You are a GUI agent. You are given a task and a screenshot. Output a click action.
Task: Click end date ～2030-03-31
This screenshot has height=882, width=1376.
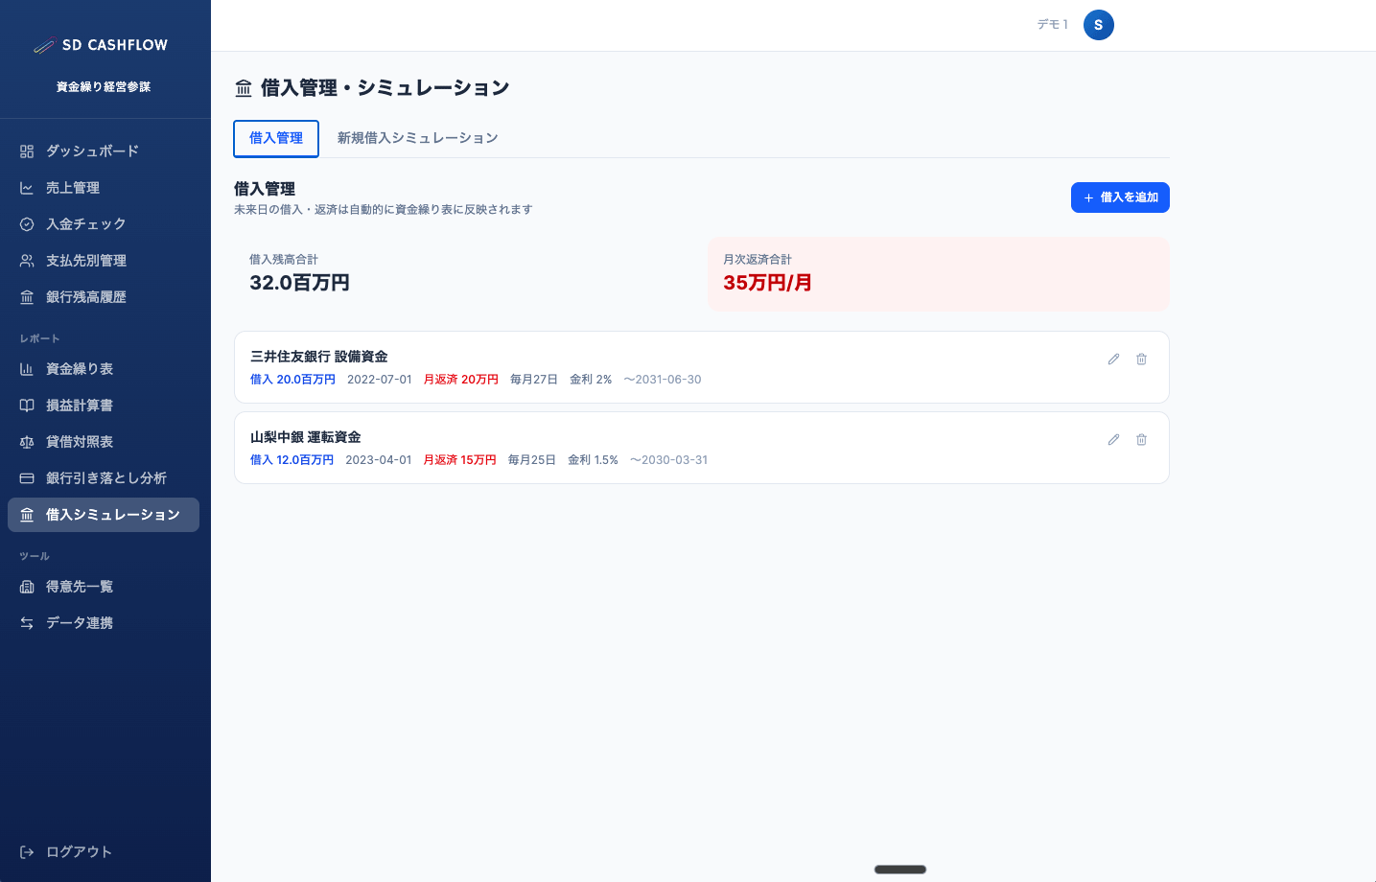click(669, 460)
